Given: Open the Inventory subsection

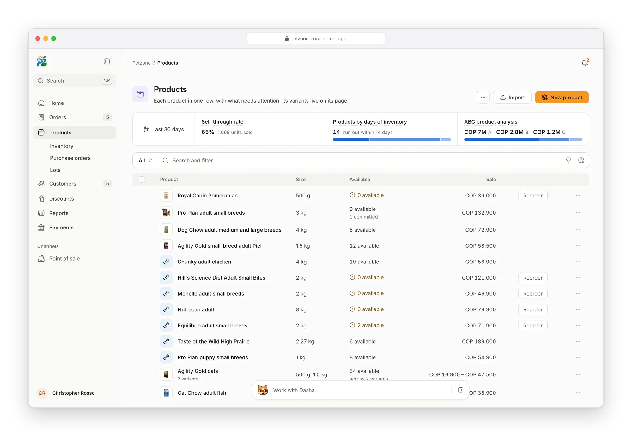Looking at the screenshot, I should (62, 146).
